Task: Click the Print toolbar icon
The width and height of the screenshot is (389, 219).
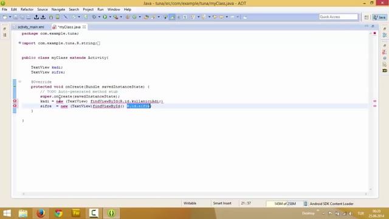Action: [29, 17]
